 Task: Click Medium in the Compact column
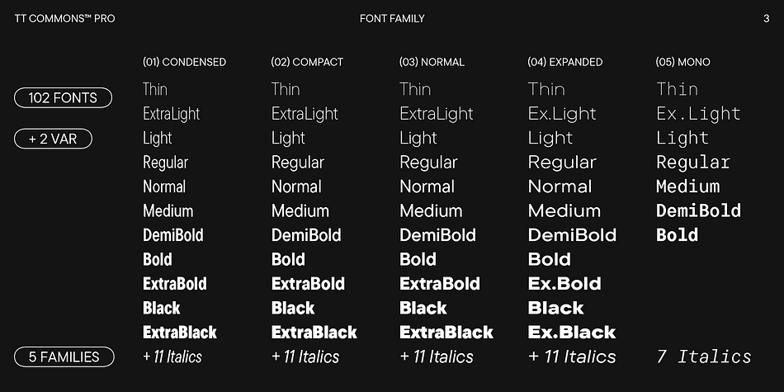click(300, 210)
